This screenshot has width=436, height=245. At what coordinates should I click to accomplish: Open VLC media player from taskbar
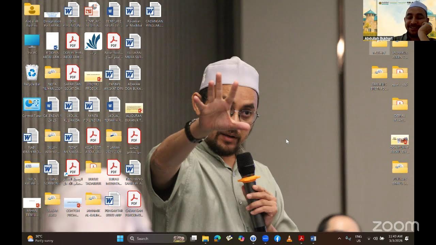289,239
